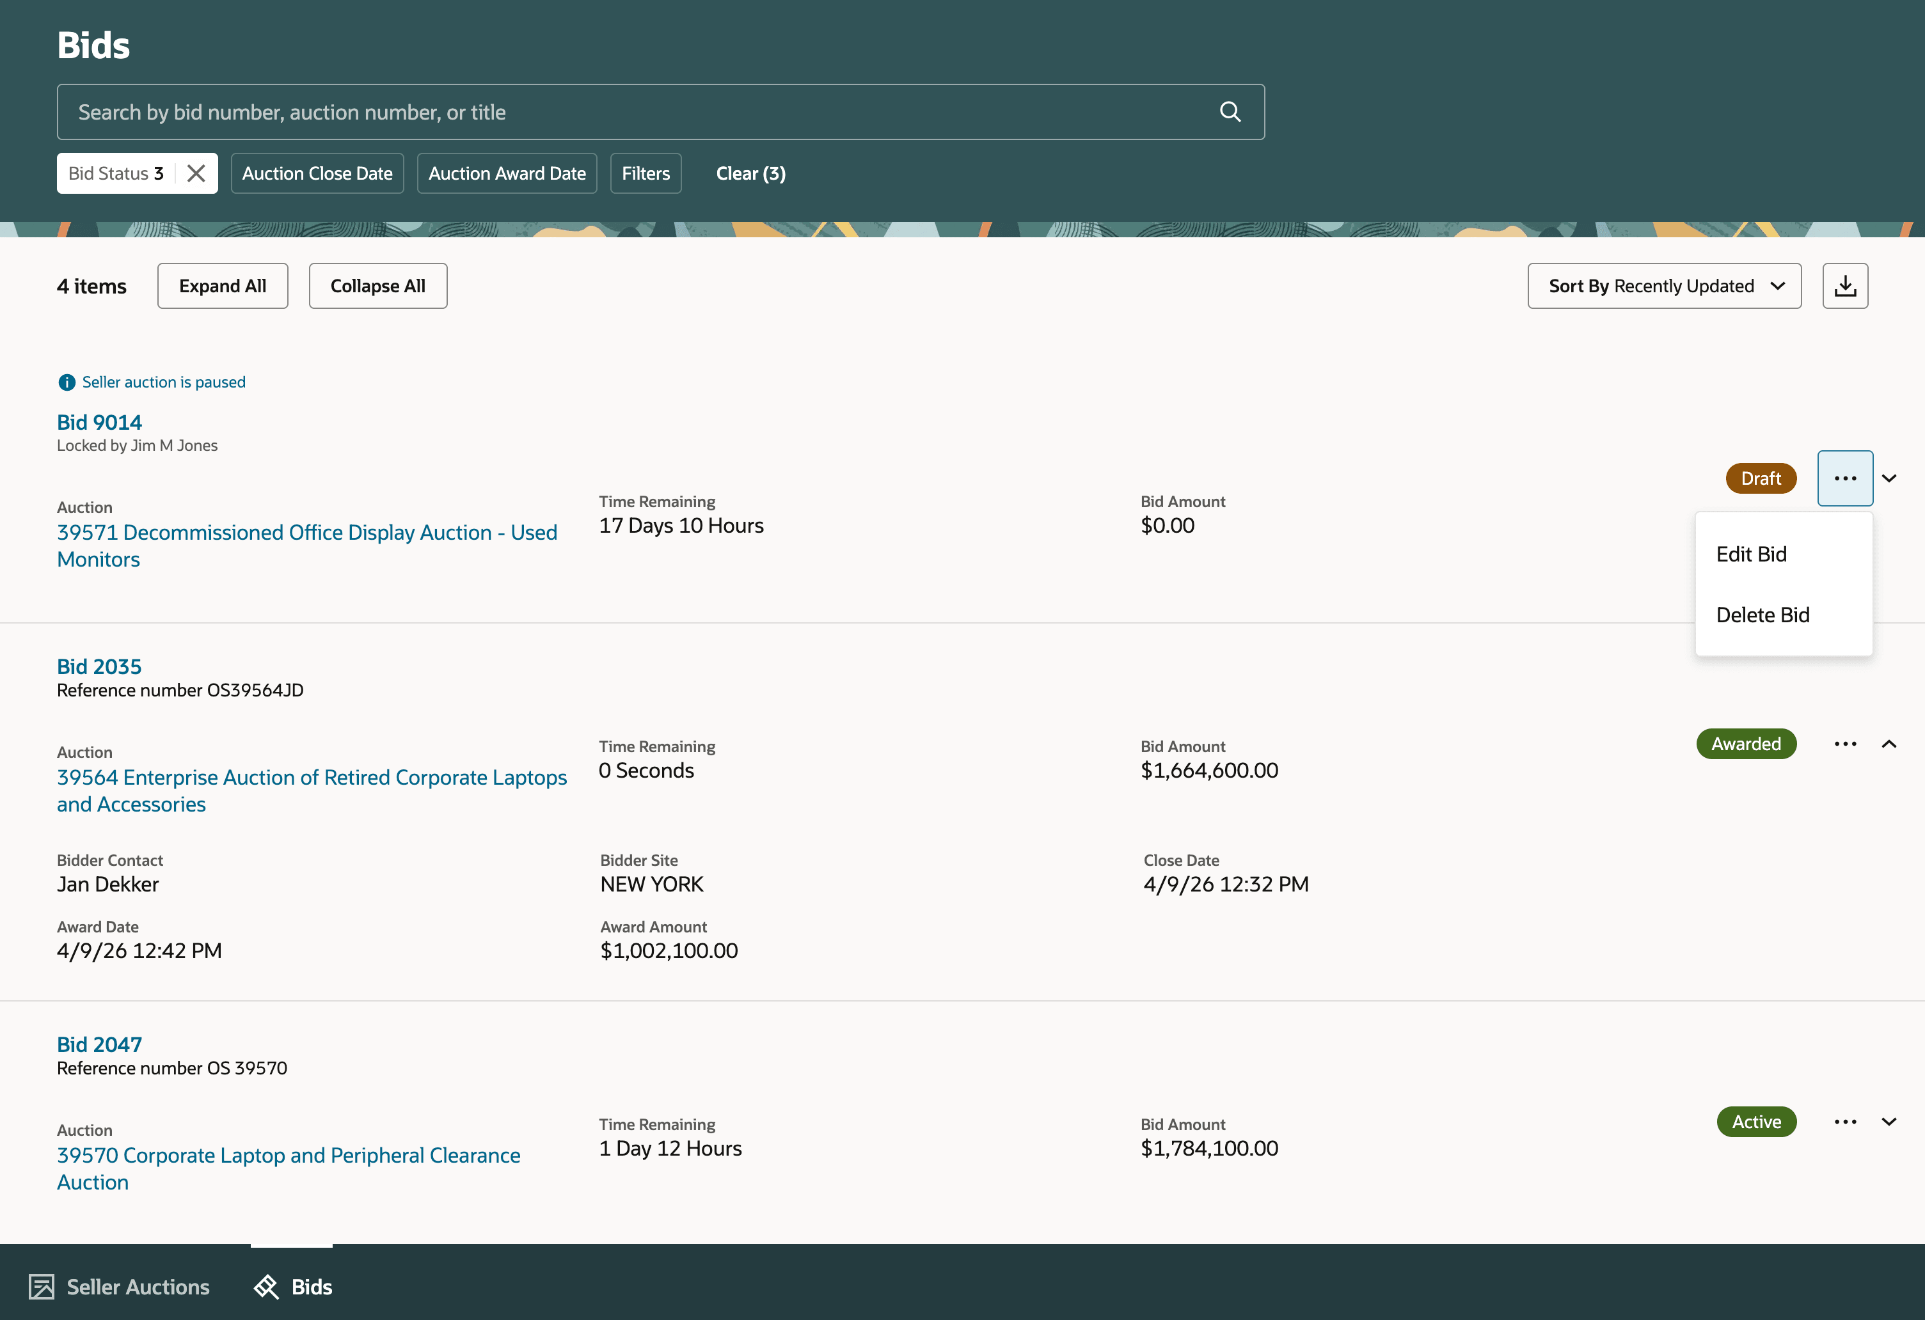Collapse Bid 2035 details chevron
The height and width of the screenshot is (1320, 1925).
click(1889, 744)
